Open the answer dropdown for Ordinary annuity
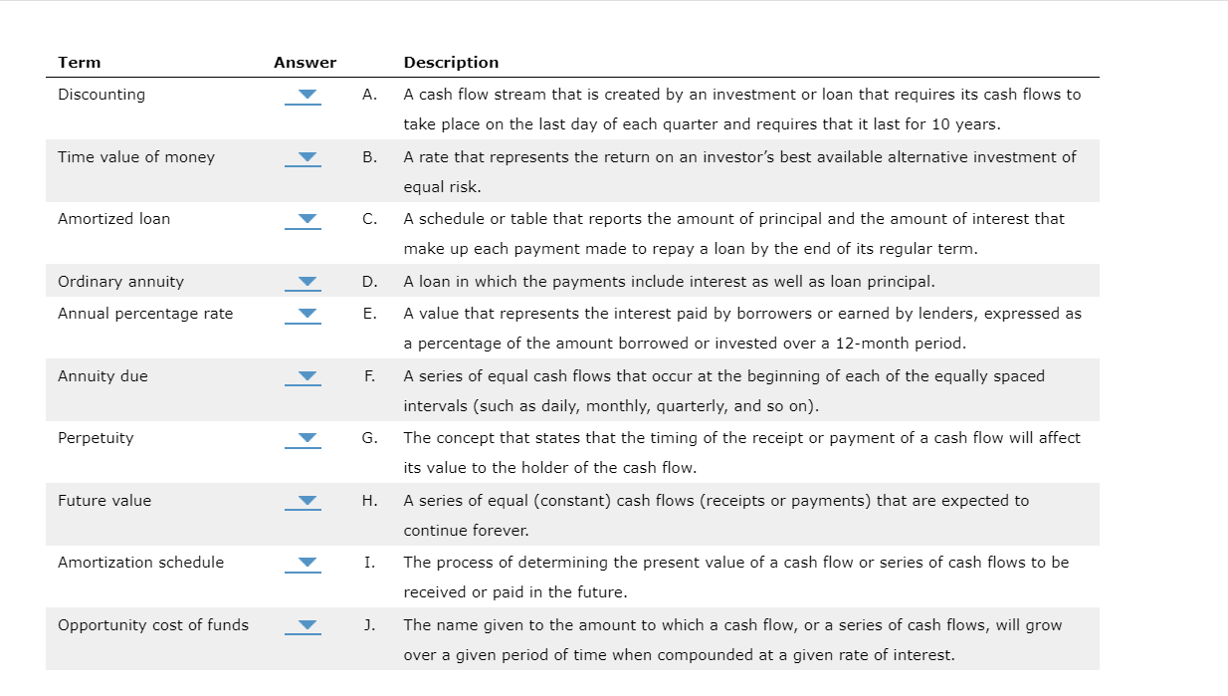 (304, 283)
